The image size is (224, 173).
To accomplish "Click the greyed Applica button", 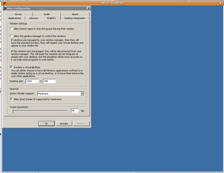I will [x=81, y=124].
